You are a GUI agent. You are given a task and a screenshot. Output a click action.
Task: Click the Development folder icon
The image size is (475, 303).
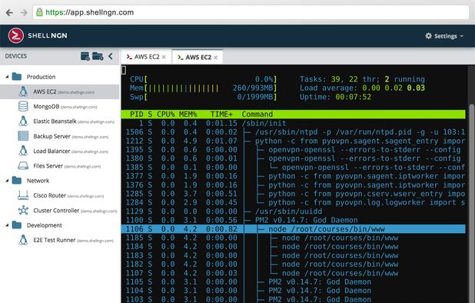click(17, 225)
